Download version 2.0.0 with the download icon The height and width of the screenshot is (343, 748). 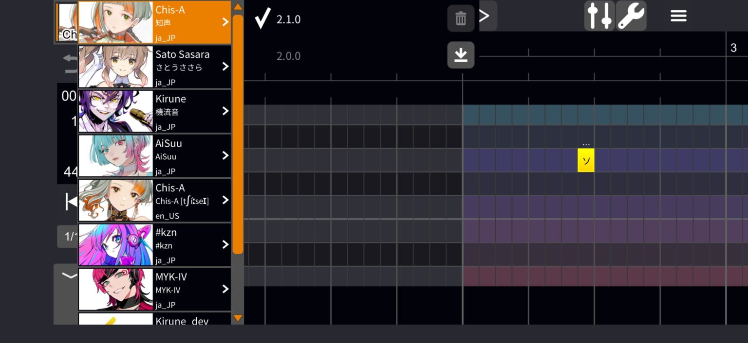tap(460, 55)
